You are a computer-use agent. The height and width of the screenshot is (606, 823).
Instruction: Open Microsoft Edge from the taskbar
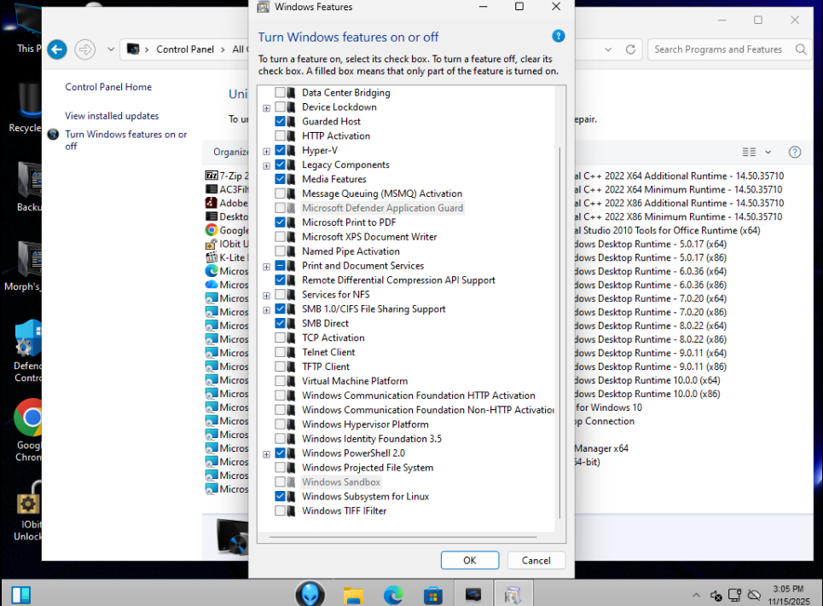pyautogui.click(x=393, y=594)
